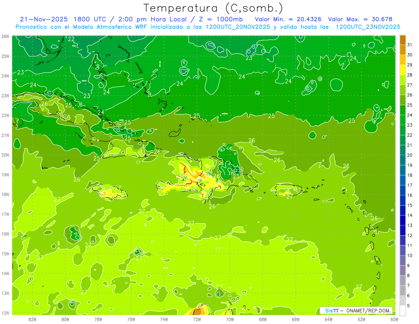This screenshot has height=324, width=419.
Task: Click the legend color band between 27 and 28
Action: [x=403, y=80]
